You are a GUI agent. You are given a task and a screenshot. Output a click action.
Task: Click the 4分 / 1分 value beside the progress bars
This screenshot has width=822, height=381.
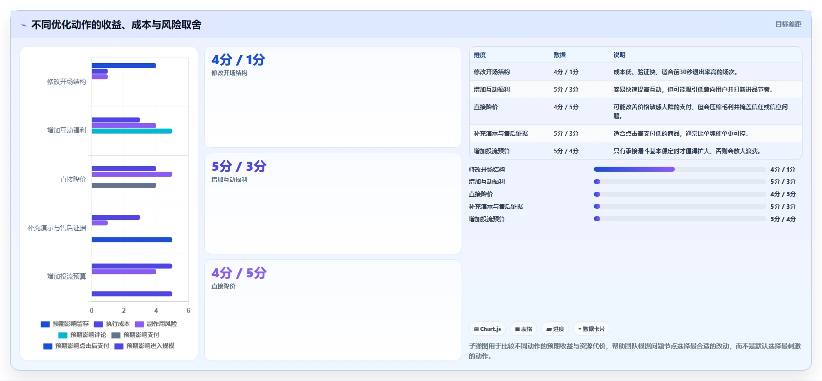[783, 170]
